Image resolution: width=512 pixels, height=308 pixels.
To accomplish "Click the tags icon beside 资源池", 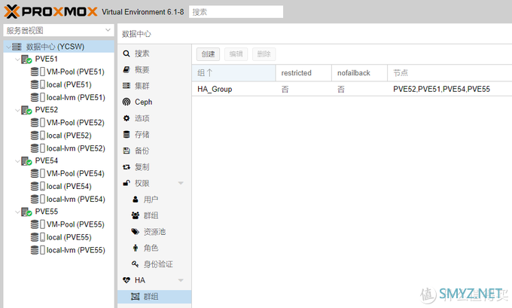I will [x=136, y=232].
